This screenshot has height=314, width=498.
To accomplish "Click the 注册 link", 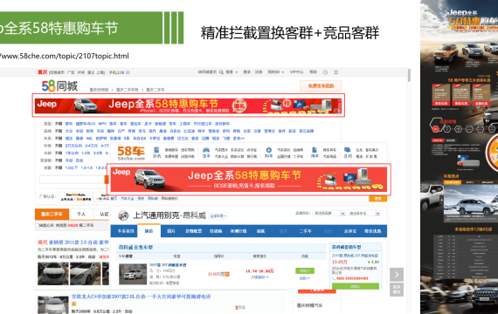I will tap(259, 72).
